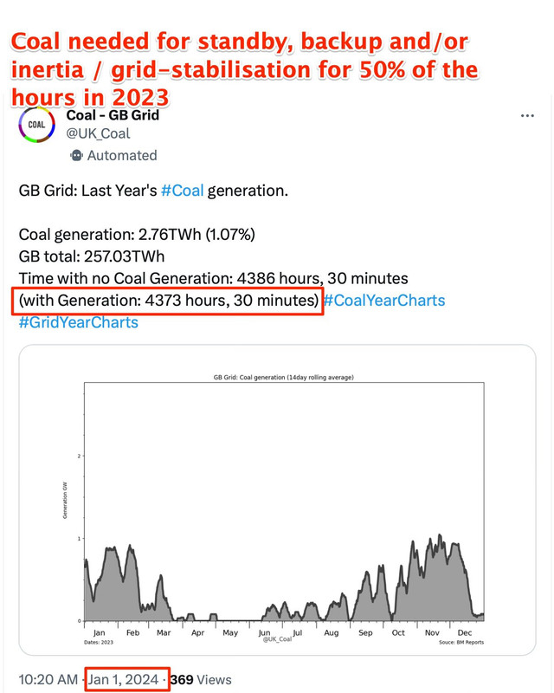Click the 369 Views counter
The width and height of the screenshot is (554, 693).
coord(201,680)
